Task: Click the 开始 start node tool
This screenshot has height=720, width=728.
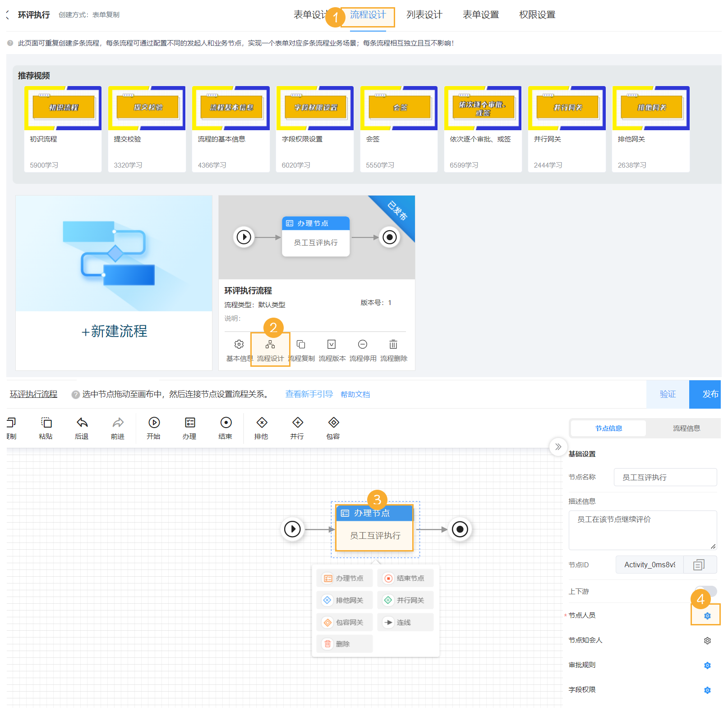Action: tap(154, 427)
